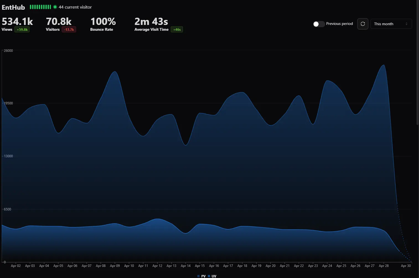This screenshot has height=278, width=419.
Task: Click the +46s visit time badge
Action: tap(177, 30)
